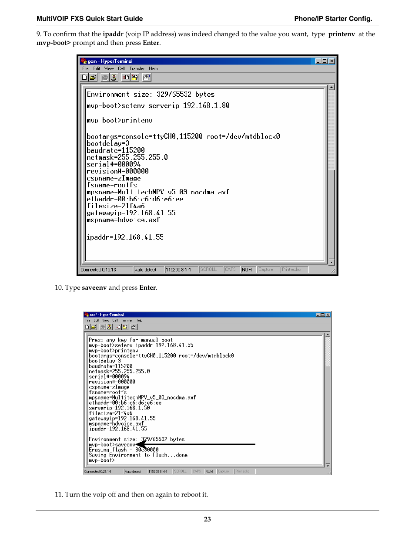
Task: Open Transfer menu in asdf HyperTerminal window
Action: (127, 320)
